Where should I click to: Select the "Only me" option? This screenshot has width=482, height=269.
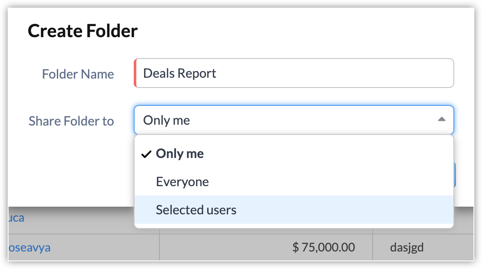[x=179, y=154]
